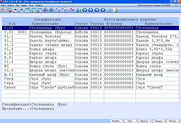Select Панель боковая specification row
181x123 pixels.
point(90,36)
